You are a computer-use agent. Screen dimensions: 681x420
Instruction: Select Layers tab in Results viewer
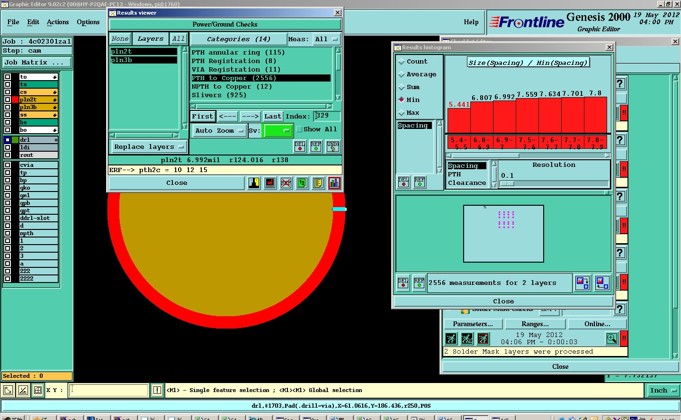tap(151, 39)
